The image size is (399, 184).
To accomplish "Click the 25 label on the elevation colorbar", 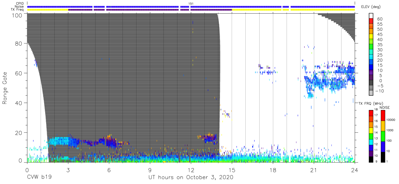I will pos(379,55).
